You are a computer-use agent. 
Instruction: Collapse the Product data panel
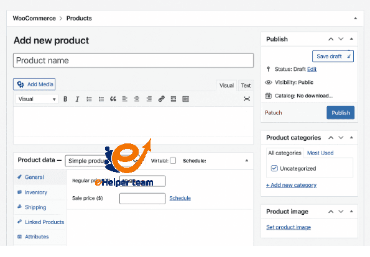tap(247, 161)
